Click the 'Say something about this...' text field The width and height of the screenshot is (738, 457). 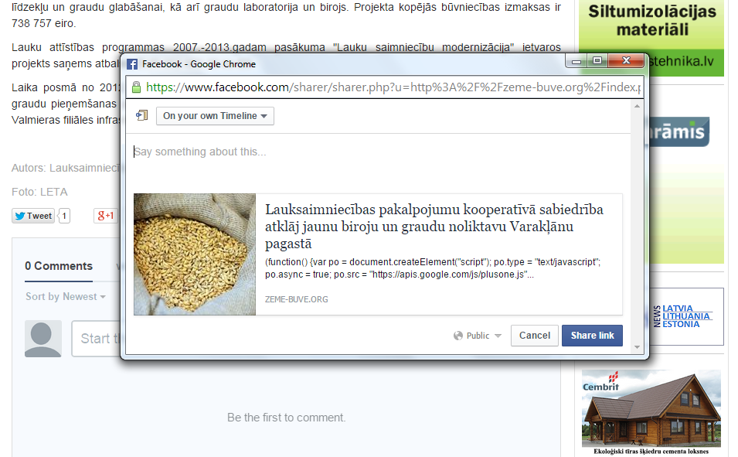(377, 152)
